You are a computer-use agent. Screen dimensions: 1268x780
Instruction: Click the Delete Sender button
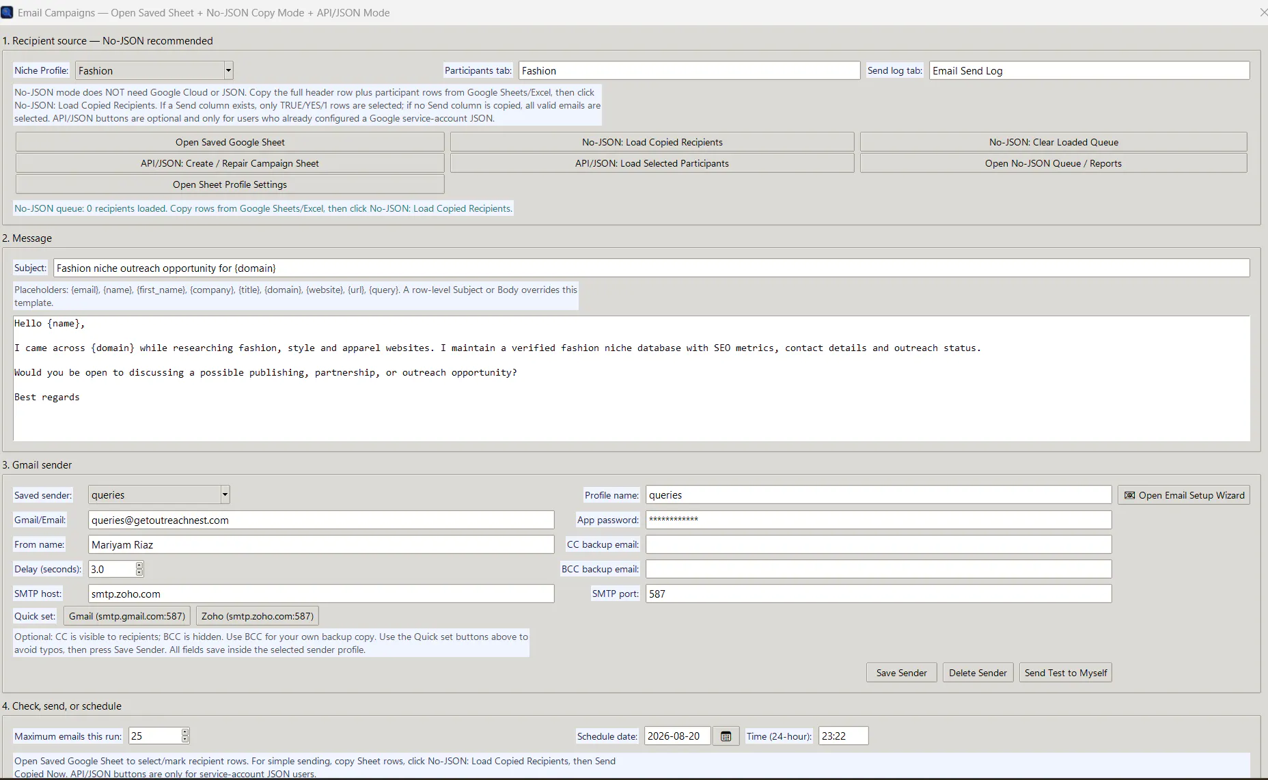pyautogui.click(x=978, y=673)
